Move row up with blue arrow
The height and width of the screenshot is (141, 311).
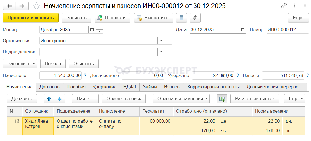(x=49, y=98)
